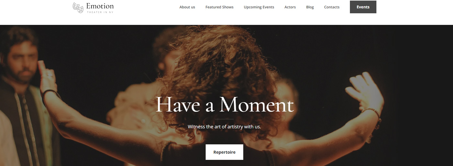The height and width of the screenshot is (166, 453).
Task: Click the 'Have a Moment' headline
Action: click(x=225, y=105)
